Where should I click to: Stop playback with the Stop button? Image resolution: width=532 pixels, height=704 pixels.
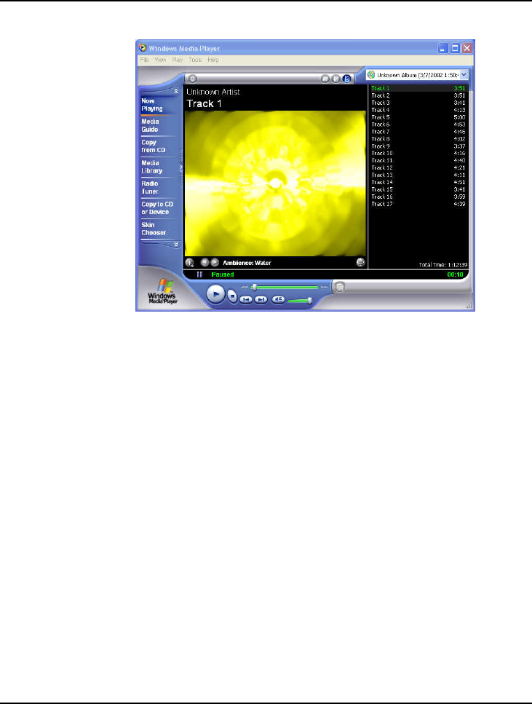point(232,296)
